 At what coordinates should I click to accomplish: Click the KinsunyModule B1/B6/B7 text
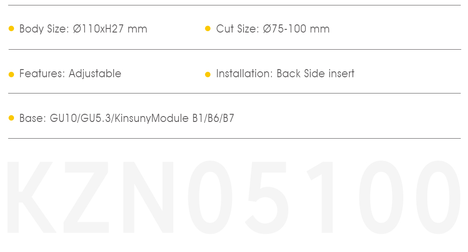click(174, 119)
